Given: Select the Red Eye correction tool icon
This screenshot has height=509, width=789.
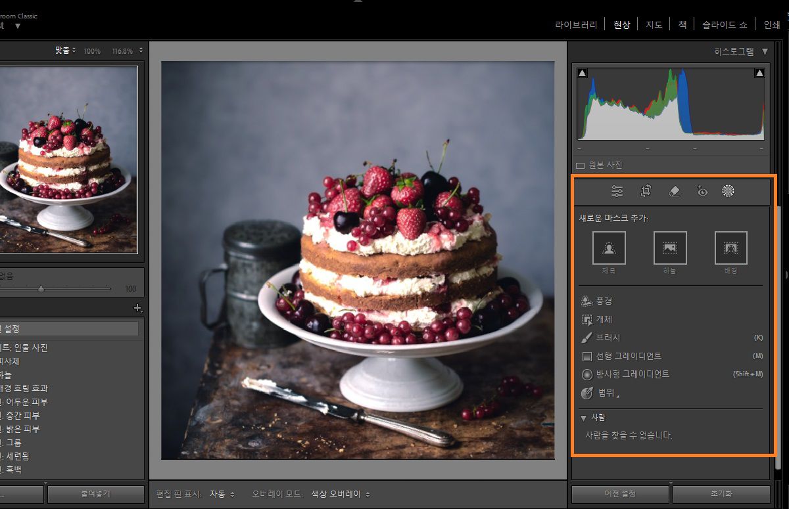Looking at the screenshot, I should coord(702,191).
